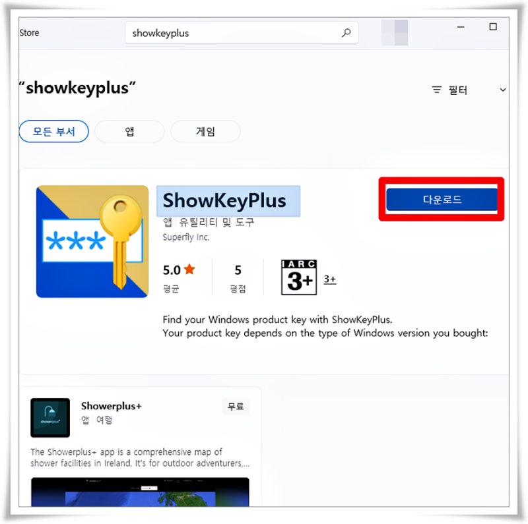Open the ShowKeyPlus key app icon

point(92,241)
